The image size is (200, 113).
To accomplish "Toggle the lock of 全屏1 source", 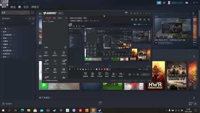I will tap(46, 22).
